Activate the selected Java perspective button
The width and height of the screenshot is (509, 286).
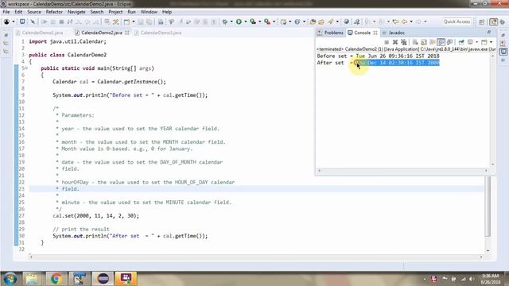493,21
